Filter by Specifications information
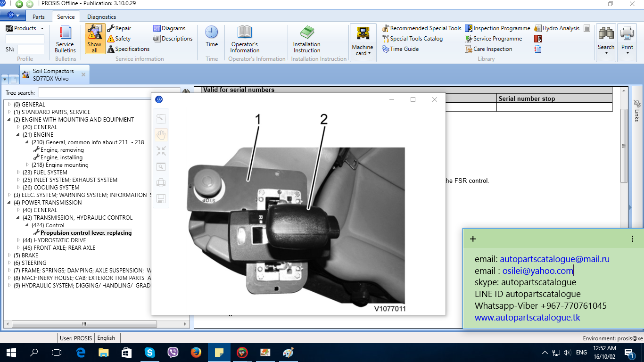644x362 pixels. coord(128,49)
